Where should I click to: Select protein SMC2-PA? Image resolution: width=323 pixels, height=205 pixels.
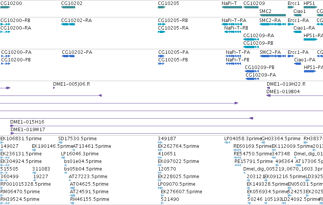point(270,52)
